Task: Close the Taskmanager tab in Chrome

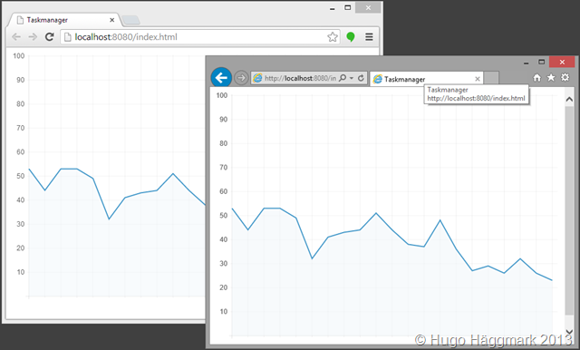Action: (x=112, y=20)
